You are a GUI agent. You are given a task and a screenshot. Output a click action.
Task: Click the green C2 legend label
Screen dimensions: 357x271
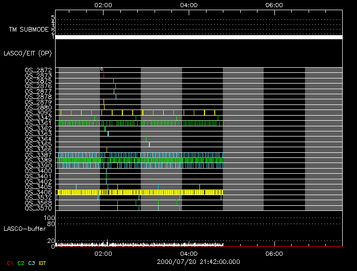click(21, 263)
